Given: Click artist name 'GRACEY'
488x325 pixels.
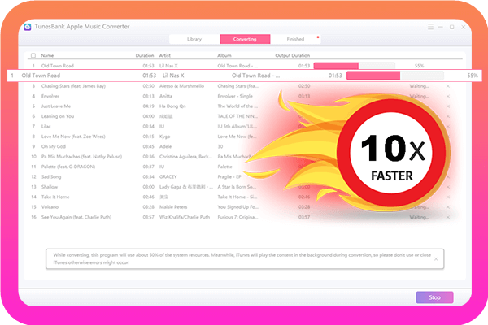Looking at the screenshot, I should point(168,177).
